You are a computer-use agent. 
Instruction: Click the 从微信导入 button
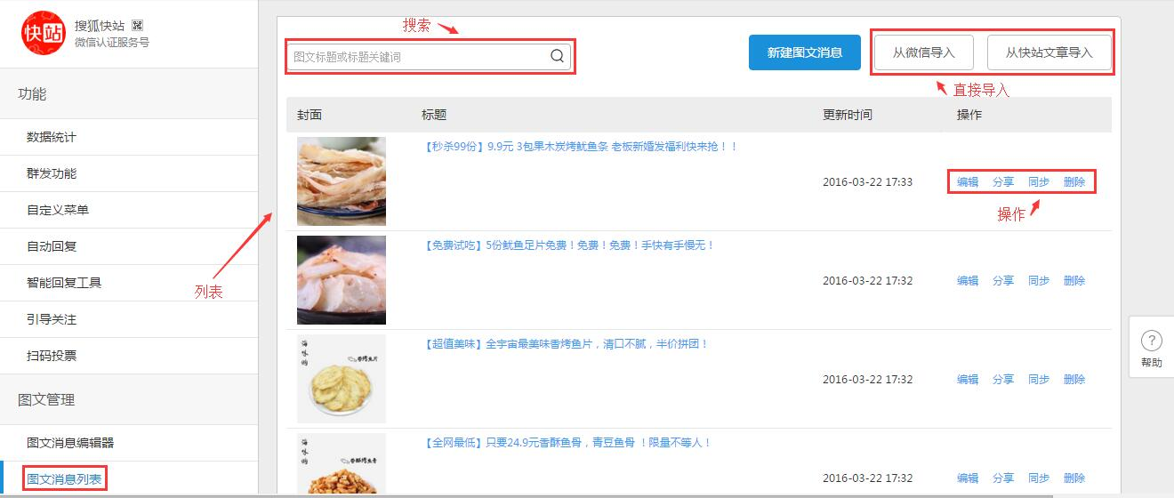point(924,52)
